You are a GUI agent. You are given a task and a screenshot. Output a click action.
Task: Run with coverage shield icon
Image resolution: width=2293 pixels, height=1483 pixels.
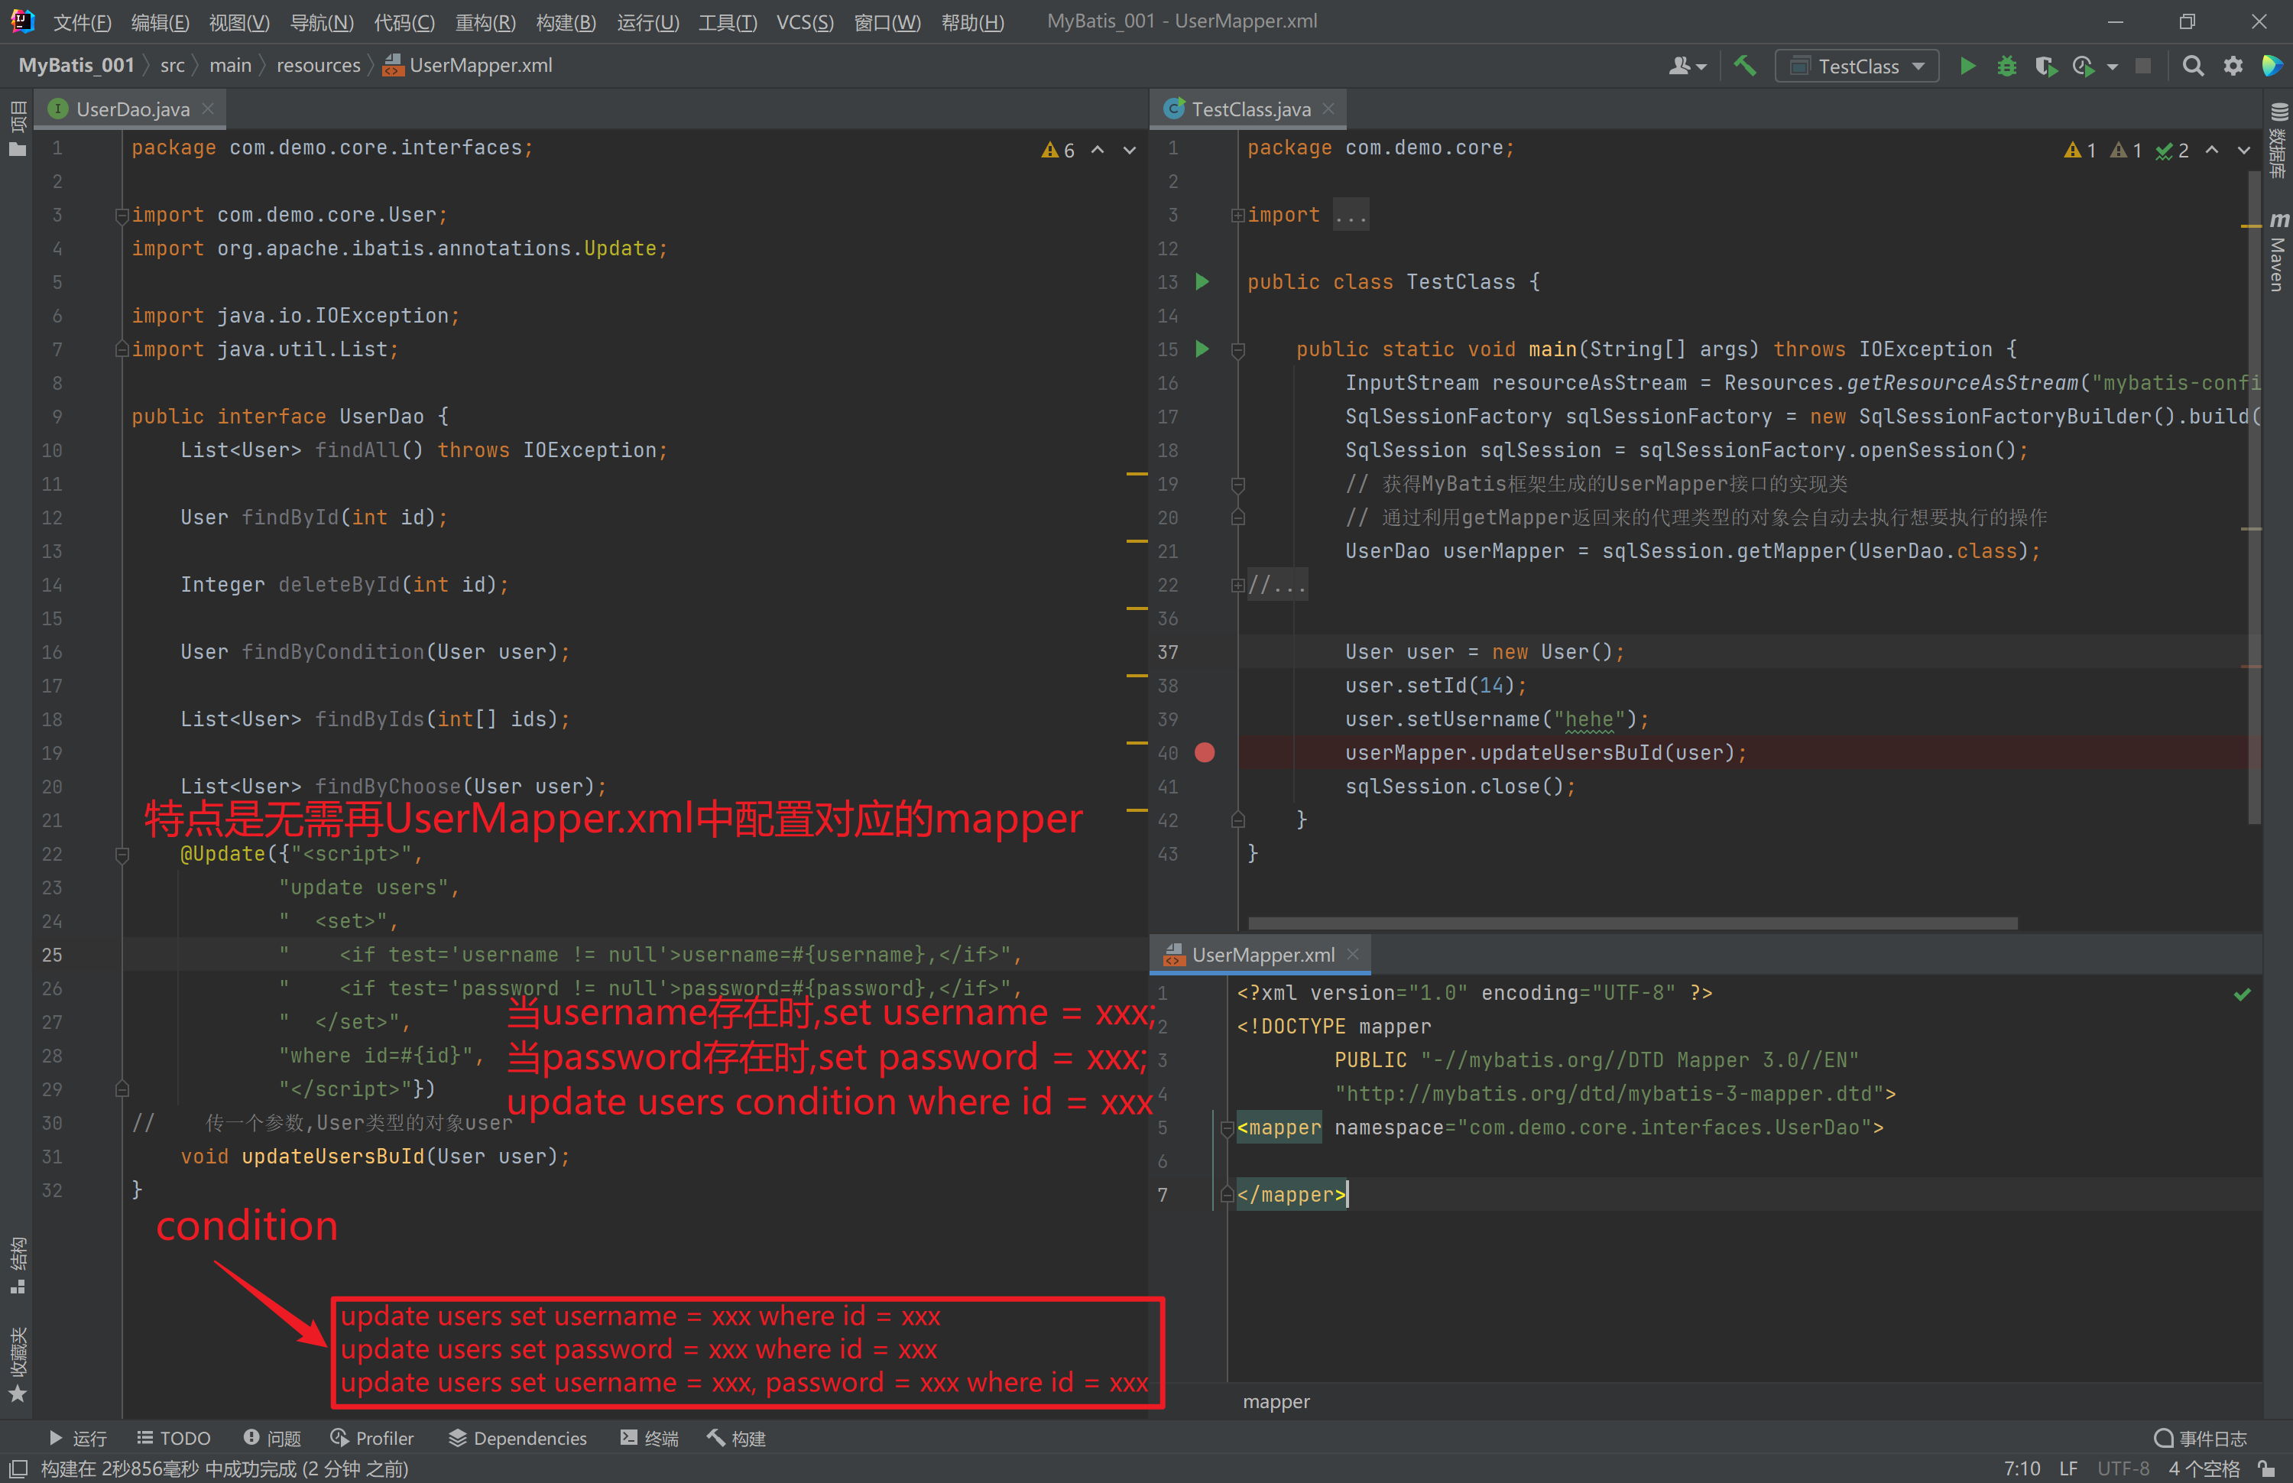pos(2045,66)
